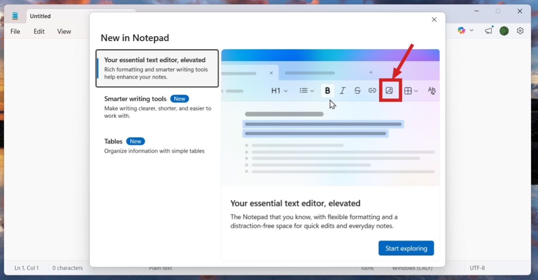Open Notepad settings gear icon
This screenshot has height=280, width=538.
click(520, 31)
